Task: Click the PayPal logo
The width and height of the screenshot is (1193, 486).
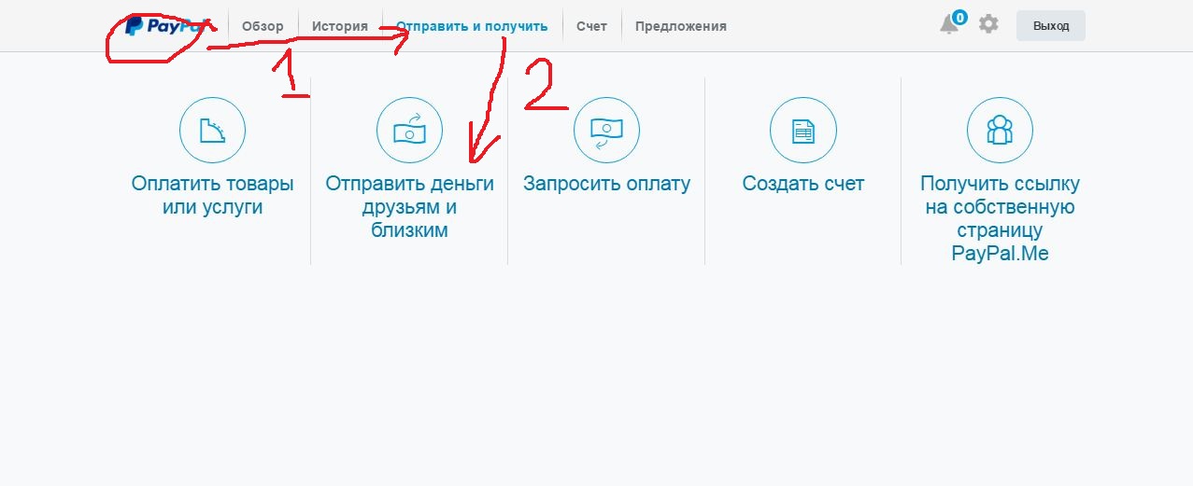Action: pyautogui.click(x=164, y=26)
